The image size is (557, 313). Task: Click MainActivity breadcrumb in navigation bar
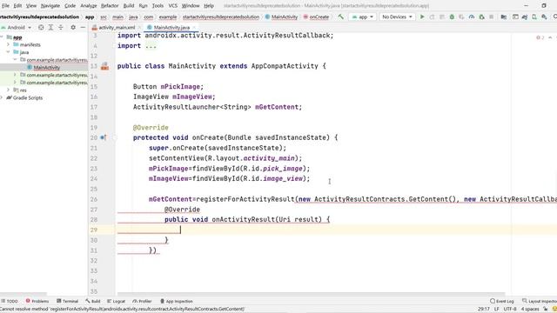coord(281,17)
